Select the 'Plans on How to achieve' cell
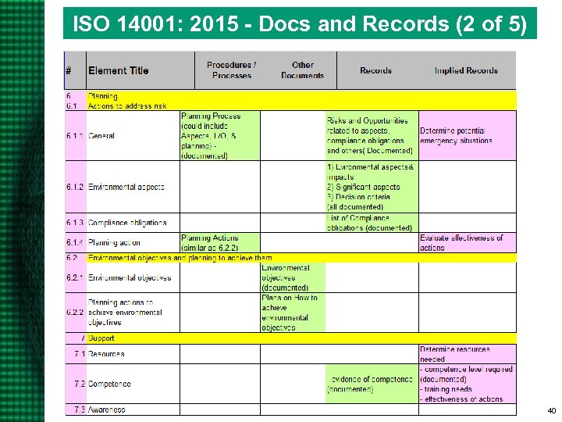This screenshot has height=422, width=562. point(293,313)
